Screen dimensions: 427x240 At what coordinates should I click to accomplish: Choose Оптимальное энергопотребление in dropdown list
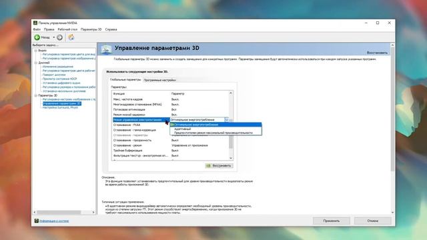point(216,125)
